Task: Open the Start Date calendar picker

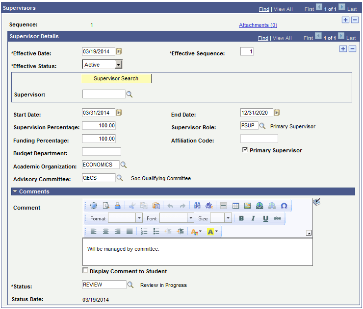Action: [119, 113]
